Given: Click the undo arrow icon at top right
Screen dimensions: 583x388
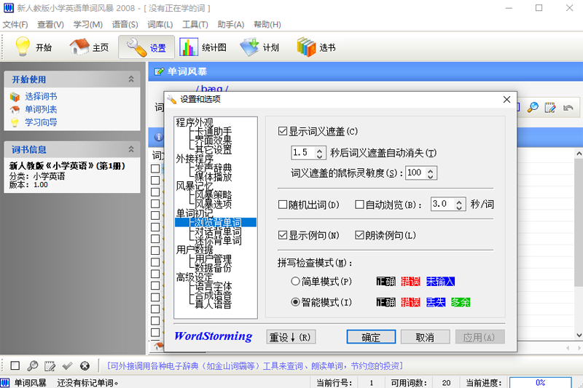Looking at the screenshot, I should click(x=568, y=108).
